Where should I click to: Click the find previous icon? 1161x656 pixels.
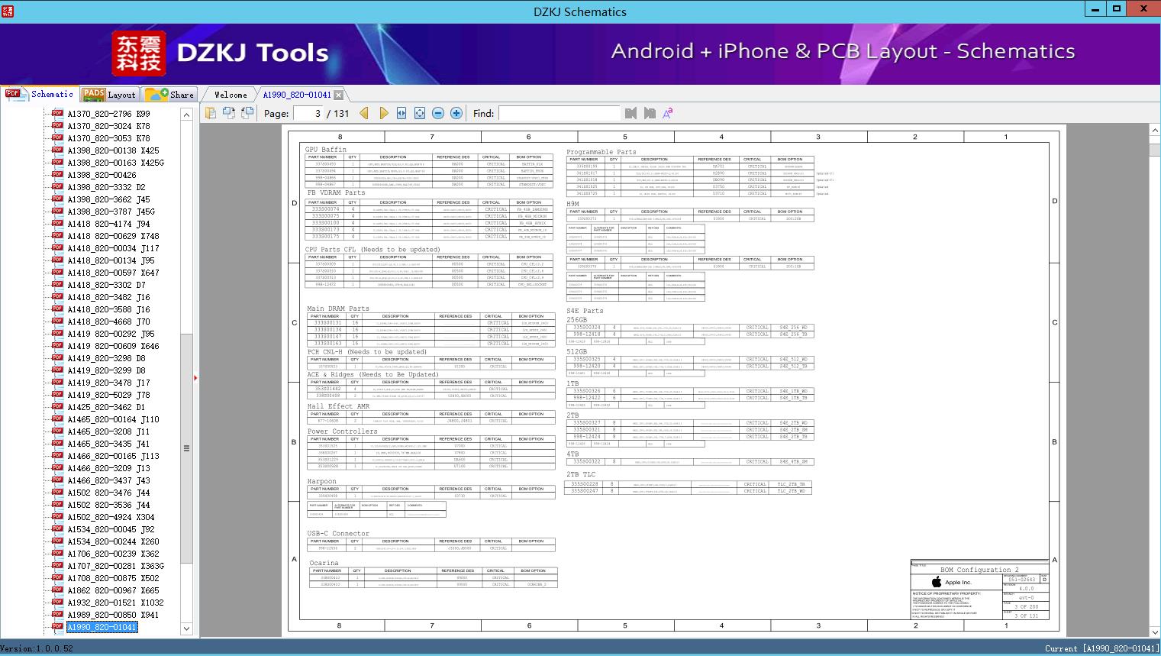pos(630,113)
